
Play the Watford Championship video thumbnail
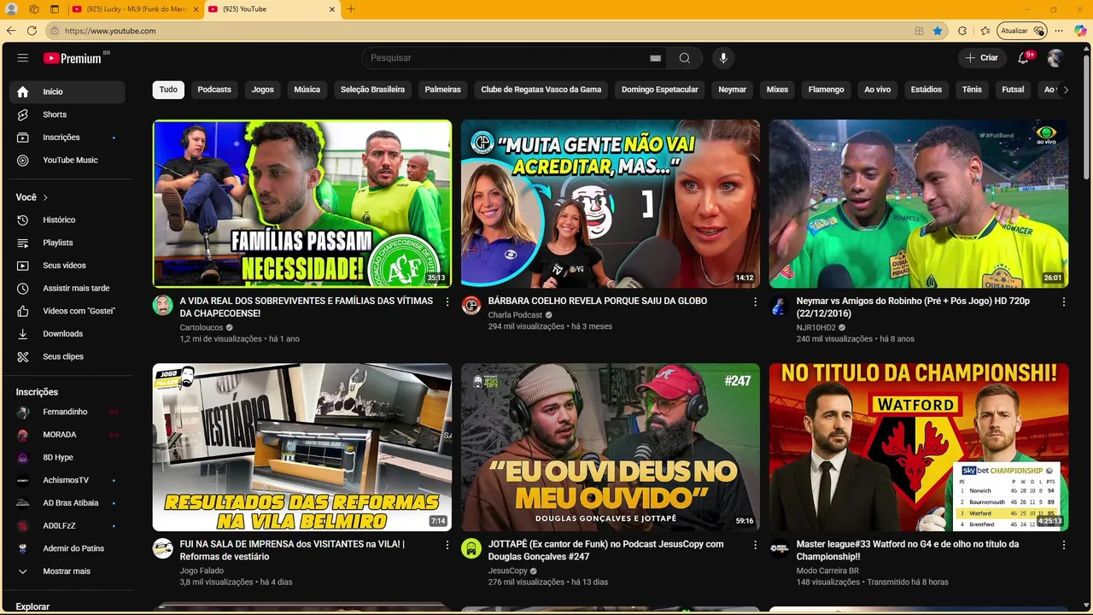pyautogui.click(x=919, y=448)
